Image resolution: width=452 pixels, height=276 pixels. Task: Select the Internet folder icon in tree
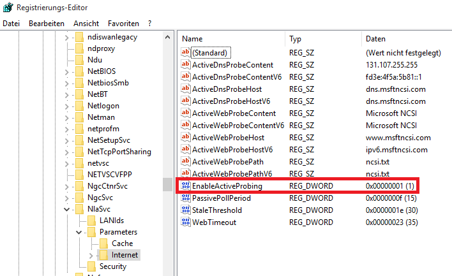[x=105, y=255]
